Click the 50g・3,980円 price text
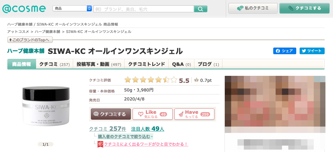The height and width of the screenshot is (152, 333). pos(139,90)
